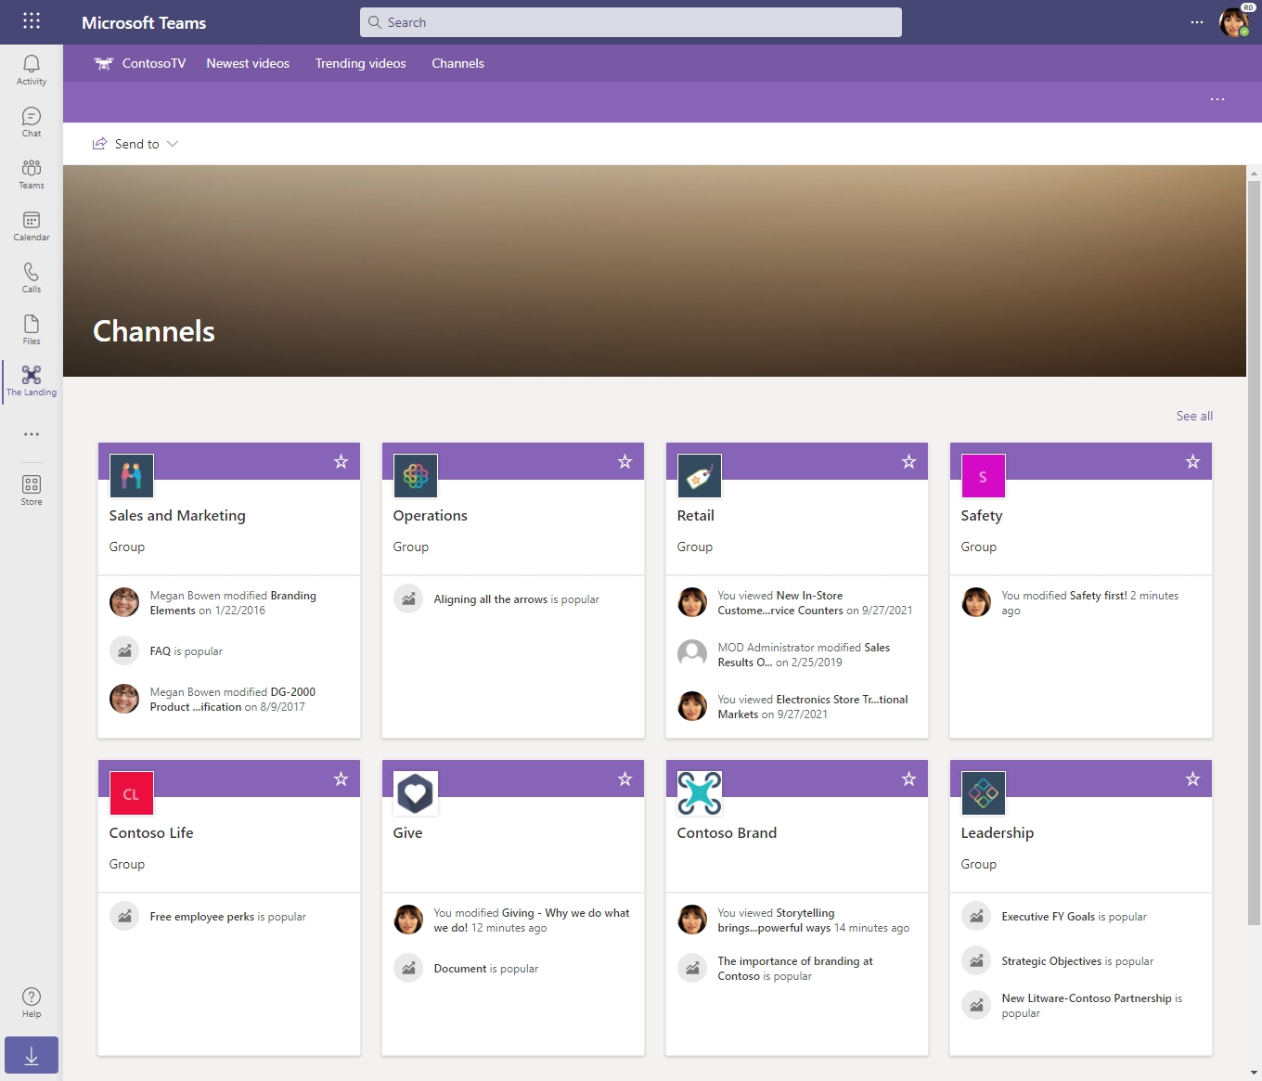Open Executive FY Goals item
Viewport: 1262px width, 1081px height.
[x=1075, y=917]
